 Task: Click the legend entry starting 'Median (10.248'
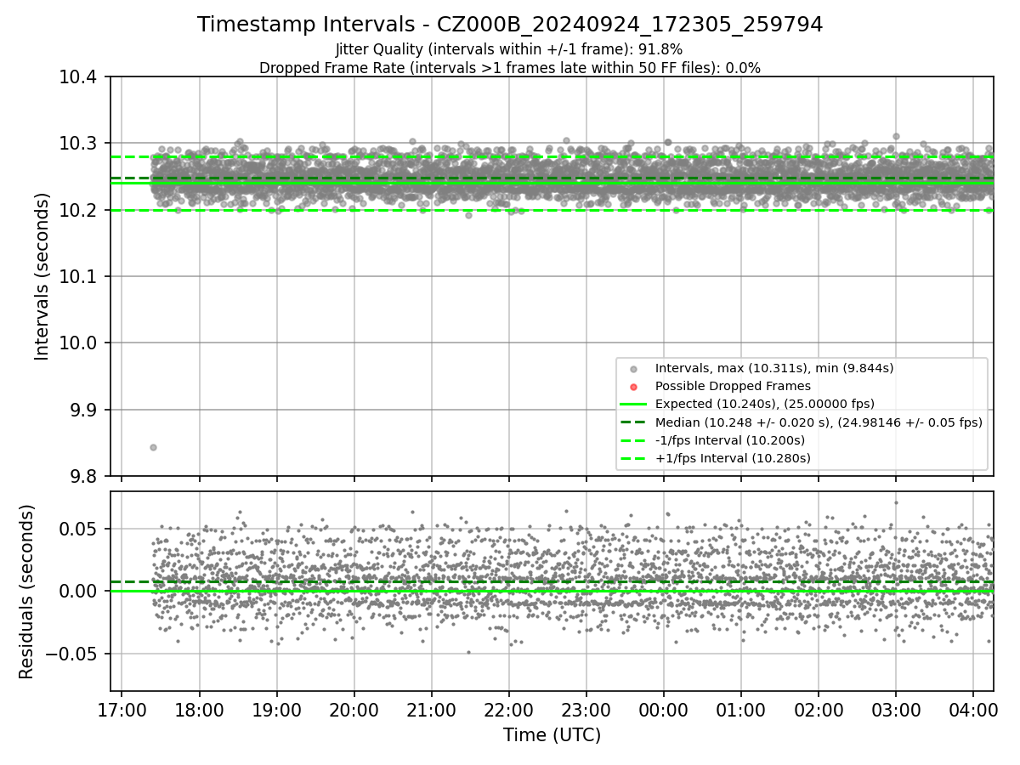pos(819,422)
